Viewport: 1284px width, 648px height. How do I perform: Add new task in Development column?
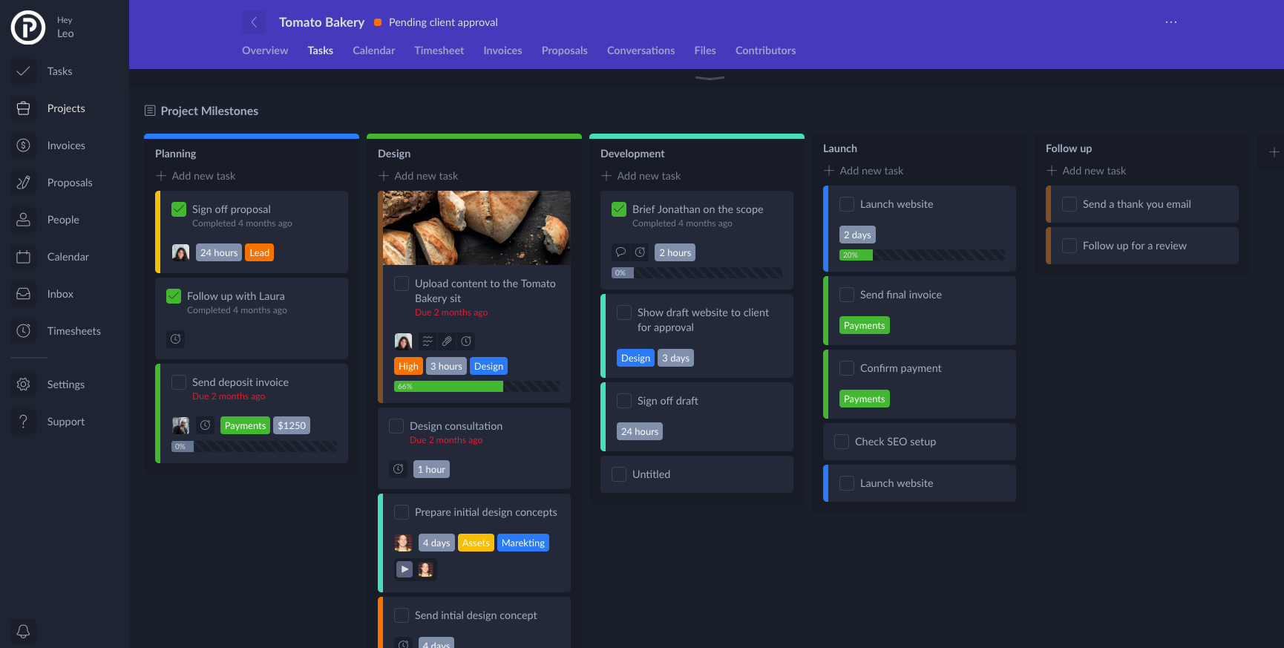(641, 176)
